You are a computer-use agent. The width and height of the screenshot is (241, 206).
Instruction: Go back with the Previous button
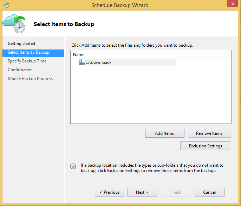110,192
